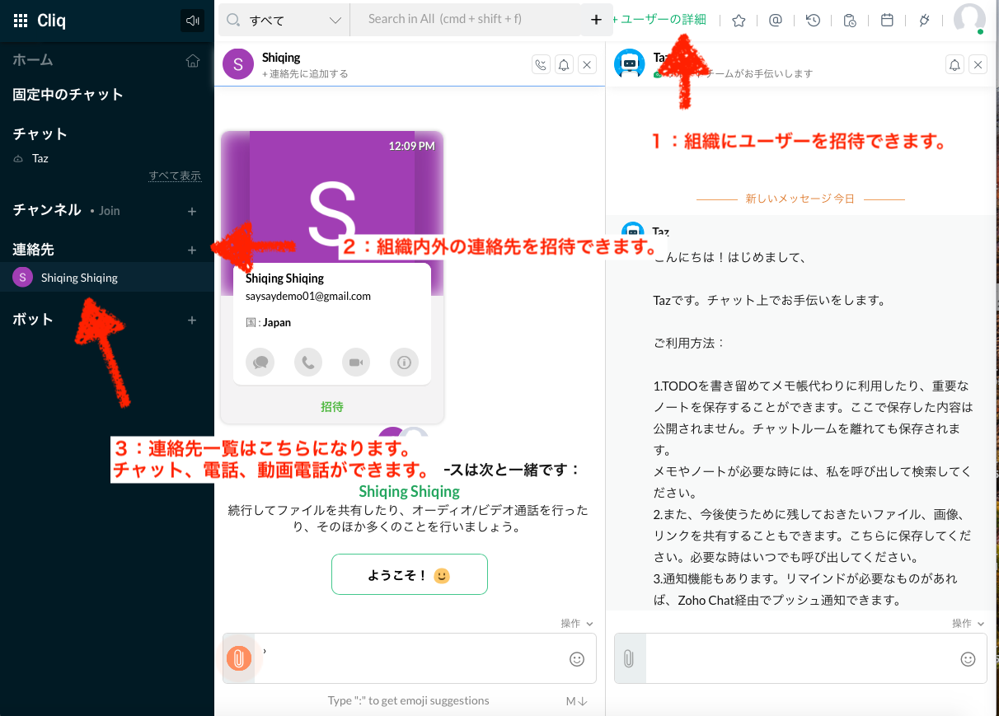
Task: Click the Taz bot avatar
Action: click(631, 64)
